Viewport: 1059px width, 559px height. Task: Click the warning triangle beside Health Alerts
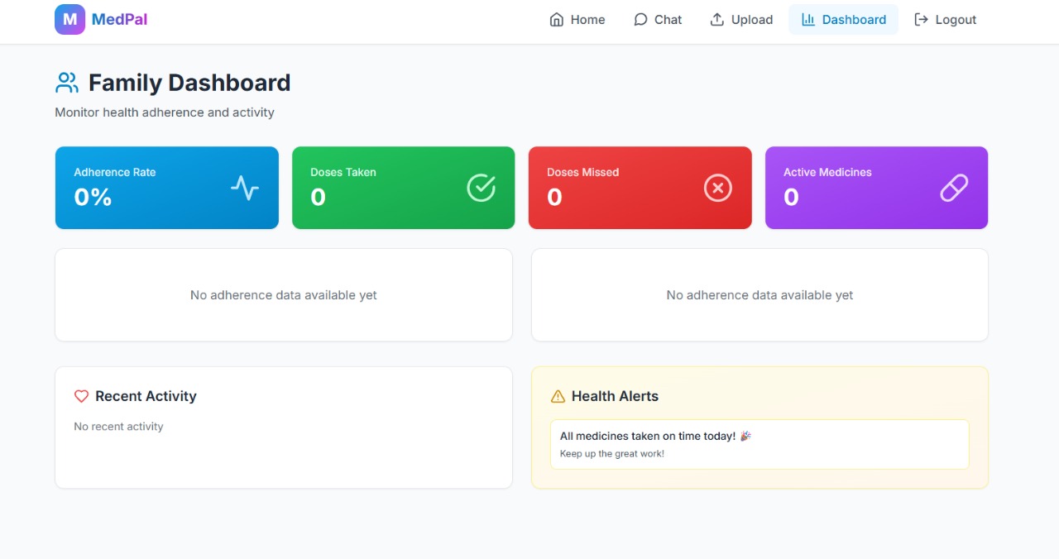558,396
